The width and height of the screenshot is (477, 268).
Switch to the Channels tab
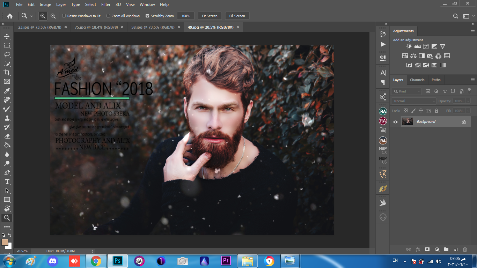(417, 80)
